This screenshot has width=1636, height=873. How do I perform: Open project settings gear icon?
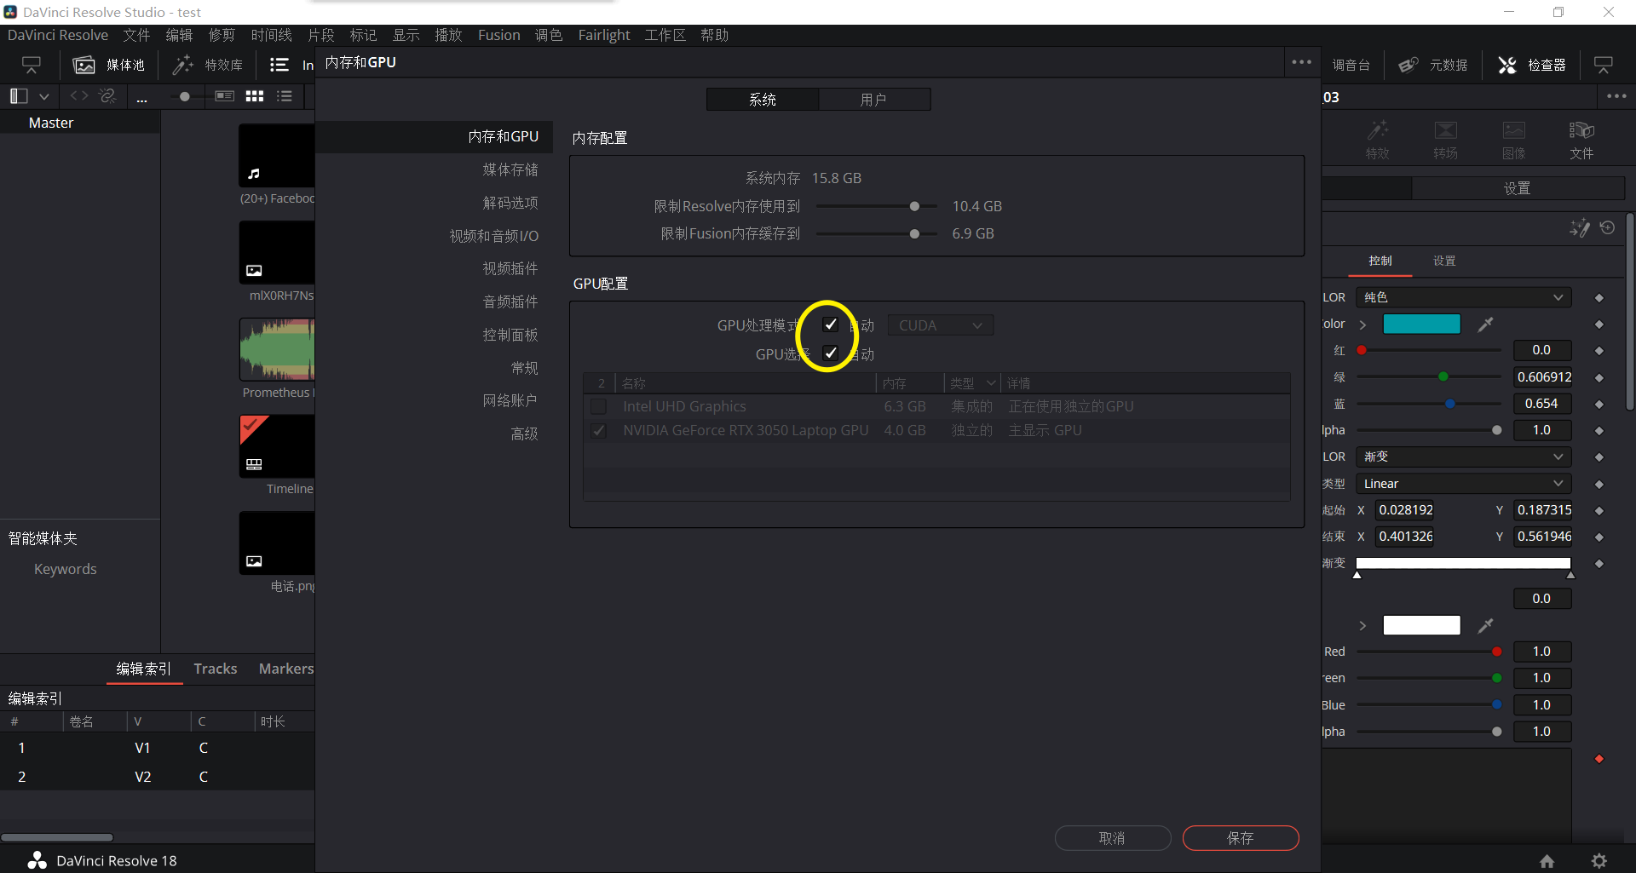pyautogui.click(x=1599, y=861)
